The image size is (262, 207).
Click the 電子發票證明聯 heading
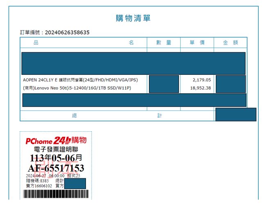click(56, 149)
